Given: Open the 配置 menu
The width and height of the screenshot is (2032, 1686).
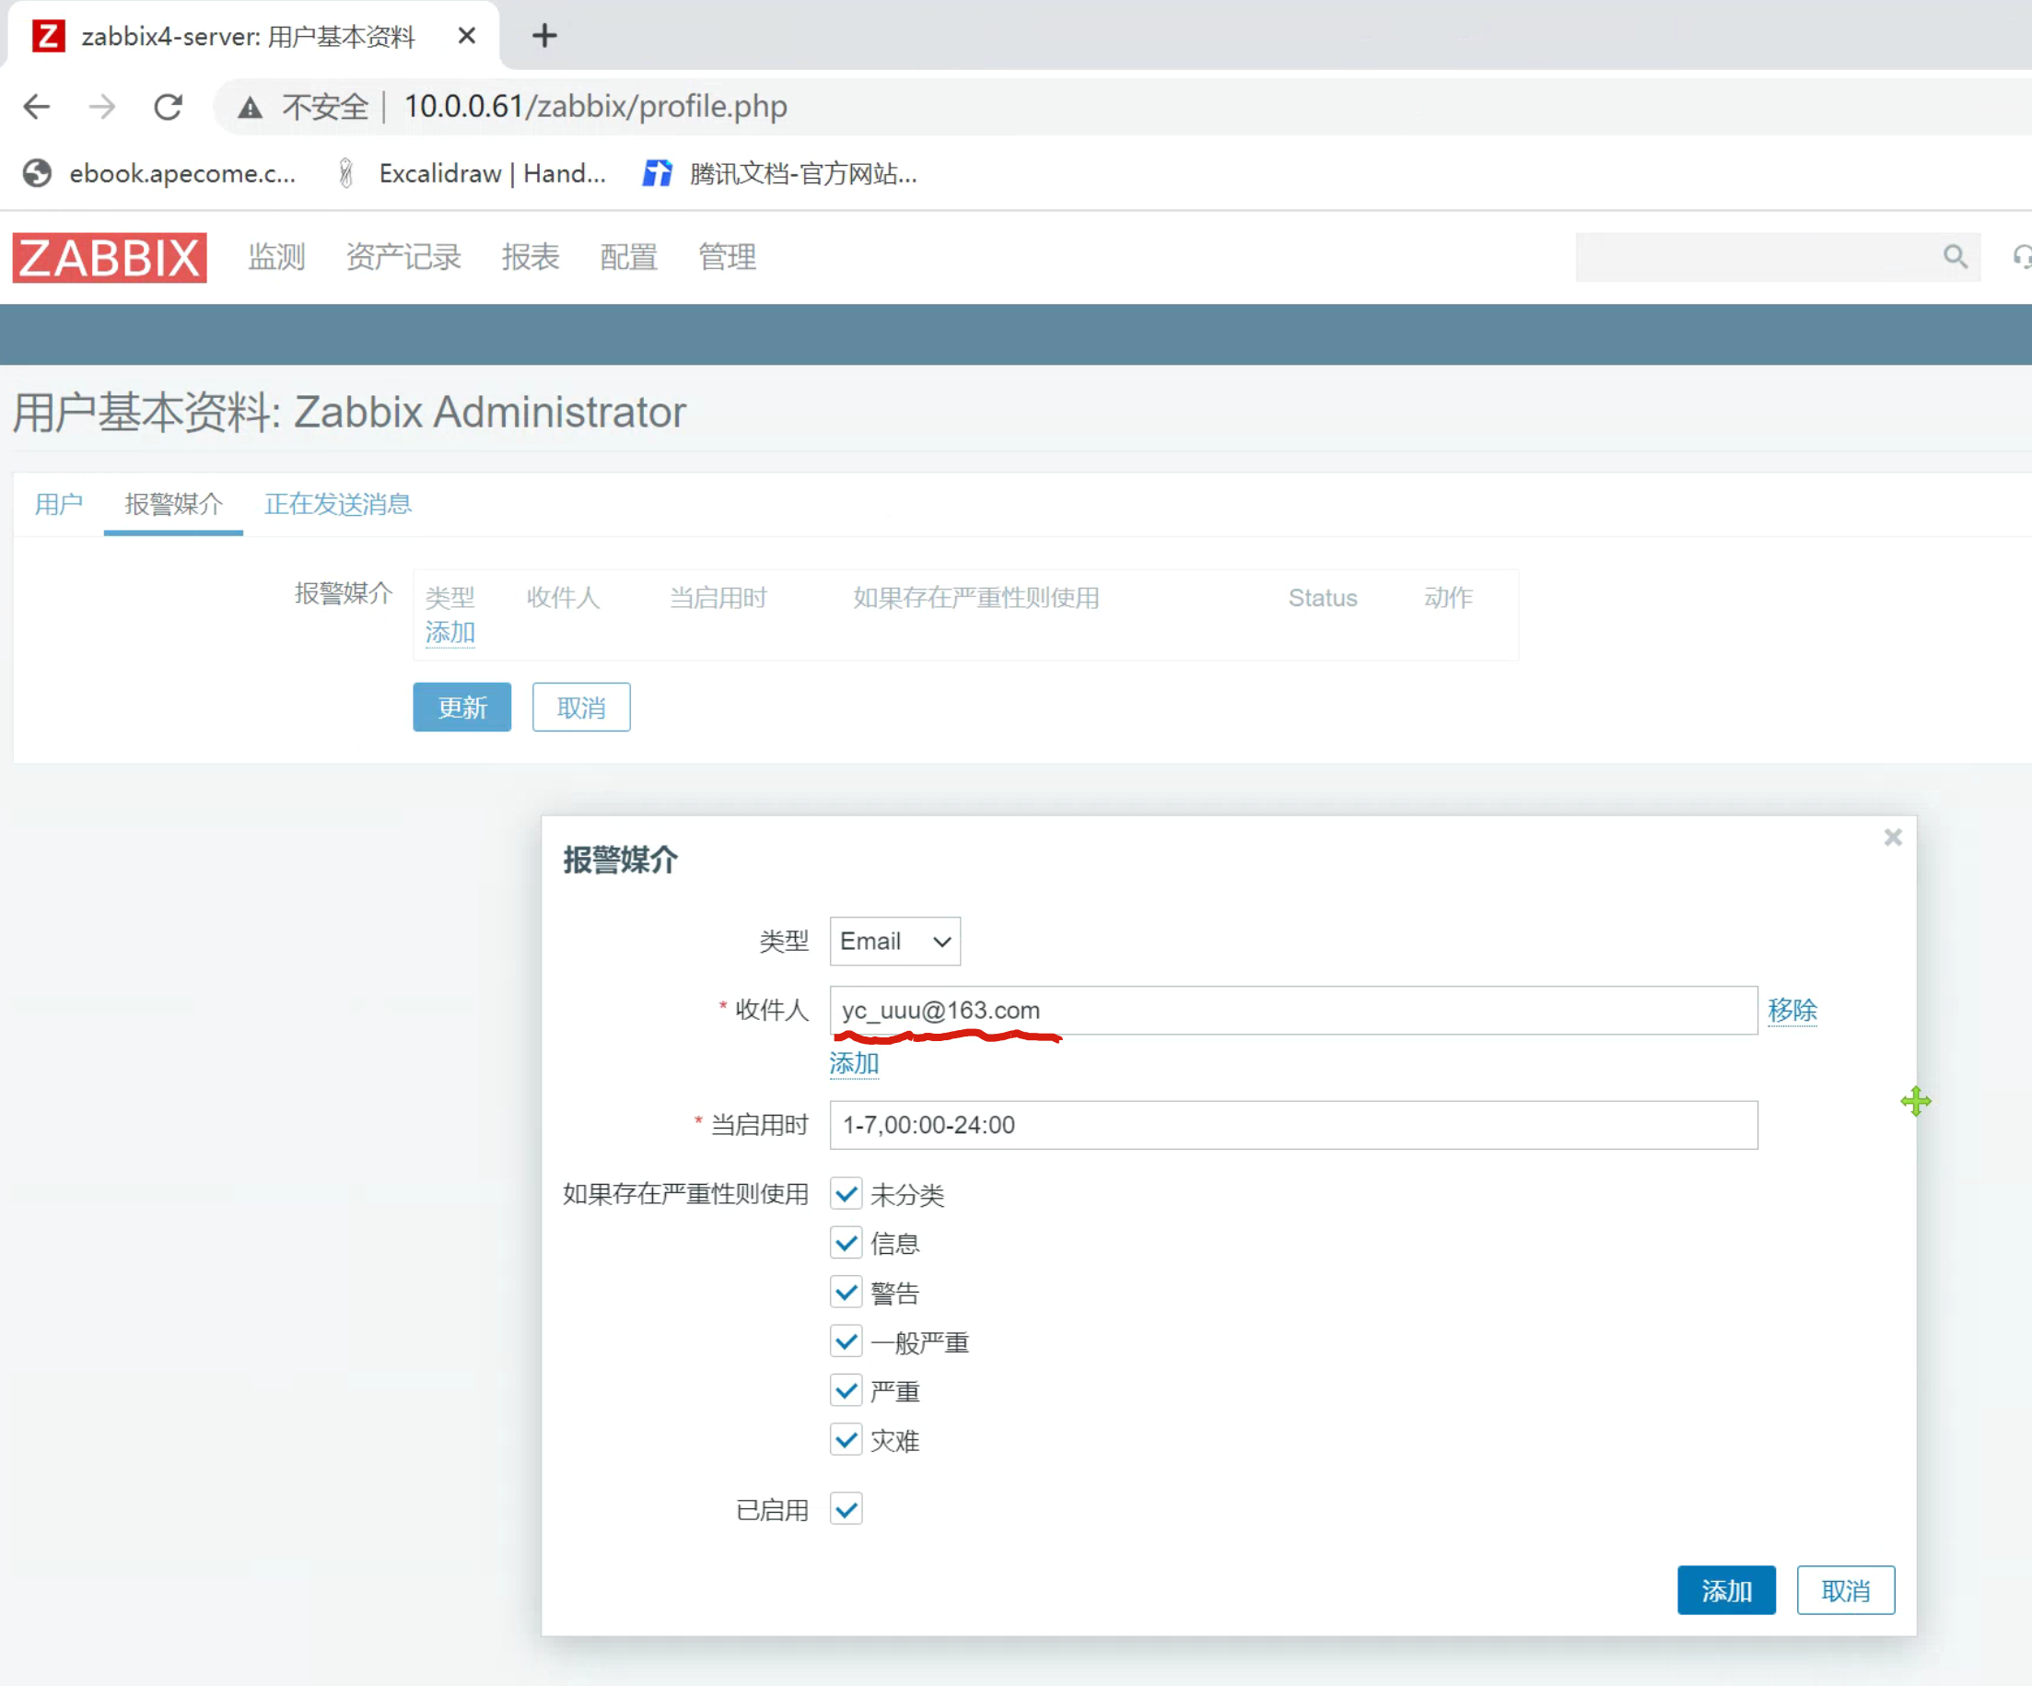Looking at the screenshot, I should click(628, 257).
